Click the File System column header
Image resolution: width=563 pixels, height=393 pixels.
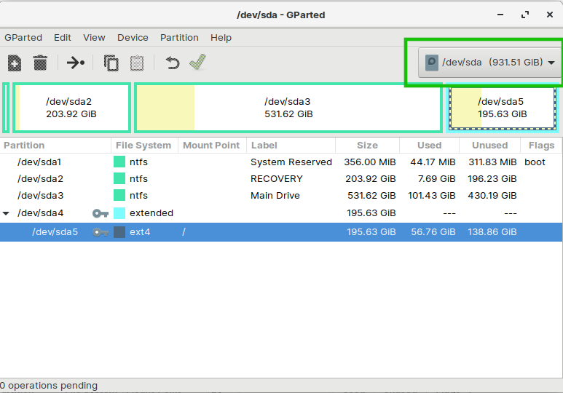click(x=145, y=146)
